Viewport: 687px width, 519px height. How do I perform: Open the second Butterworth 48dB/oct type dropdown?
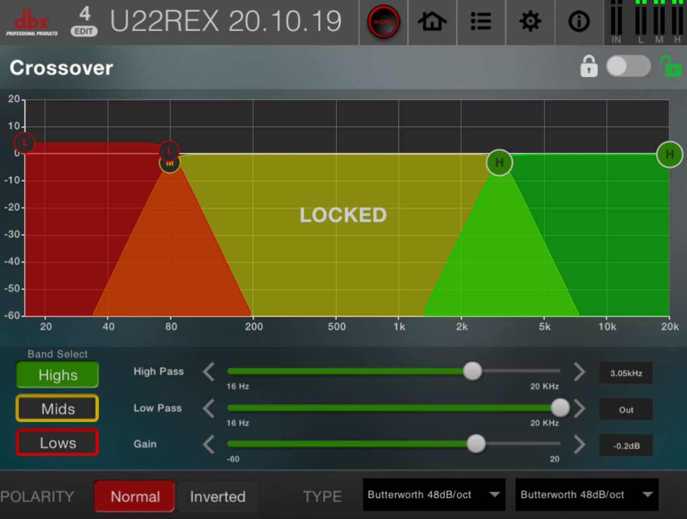pos(587,495)
